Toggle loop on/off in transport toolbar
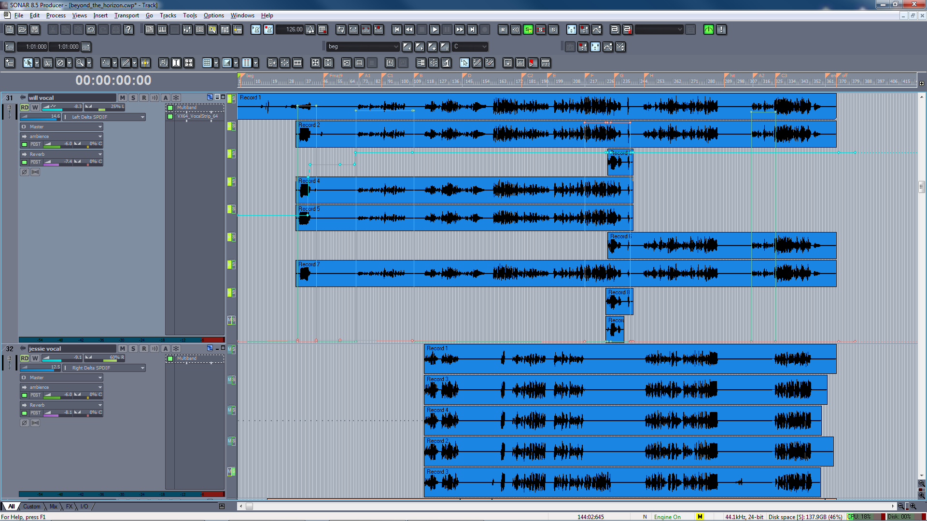927x521 pixels. coord(341,29)
